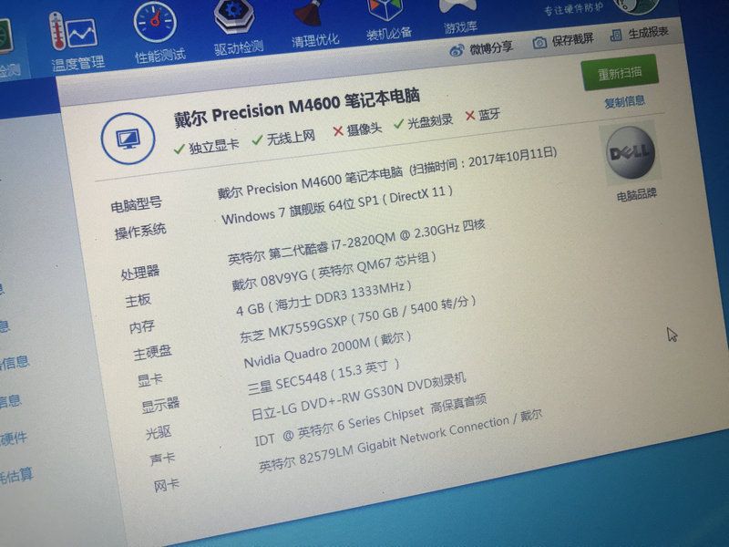Click the 声卡 row label

(162, 459)
